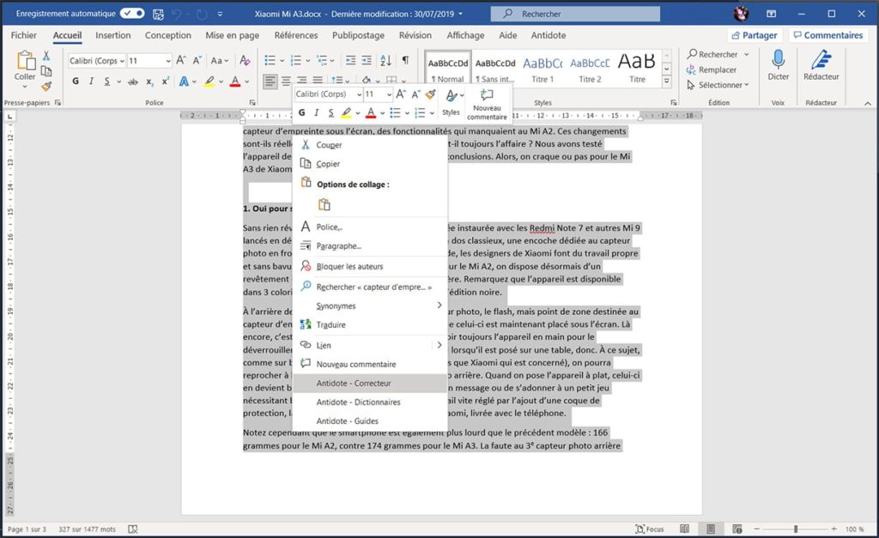
Task: Increase font size with the ribbon A-up icon
Action: coord(180,60)
